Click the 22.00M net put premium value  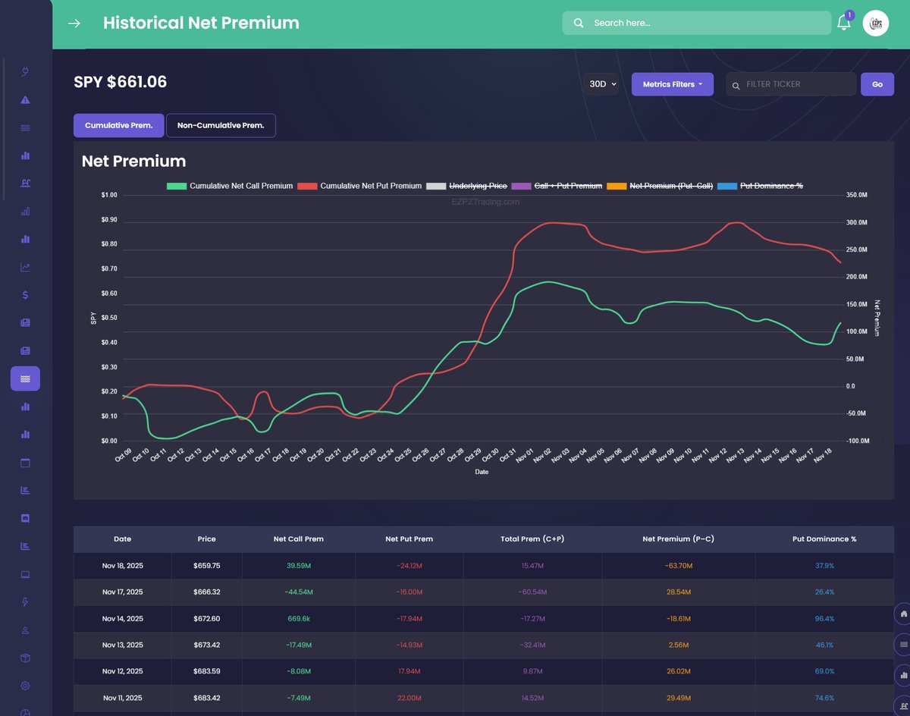tap(409, 698)
